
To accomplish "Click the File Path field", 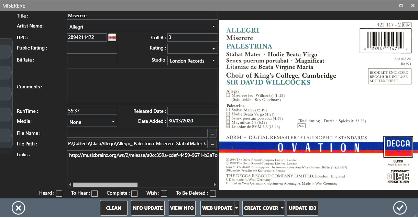I will (137, 144).
